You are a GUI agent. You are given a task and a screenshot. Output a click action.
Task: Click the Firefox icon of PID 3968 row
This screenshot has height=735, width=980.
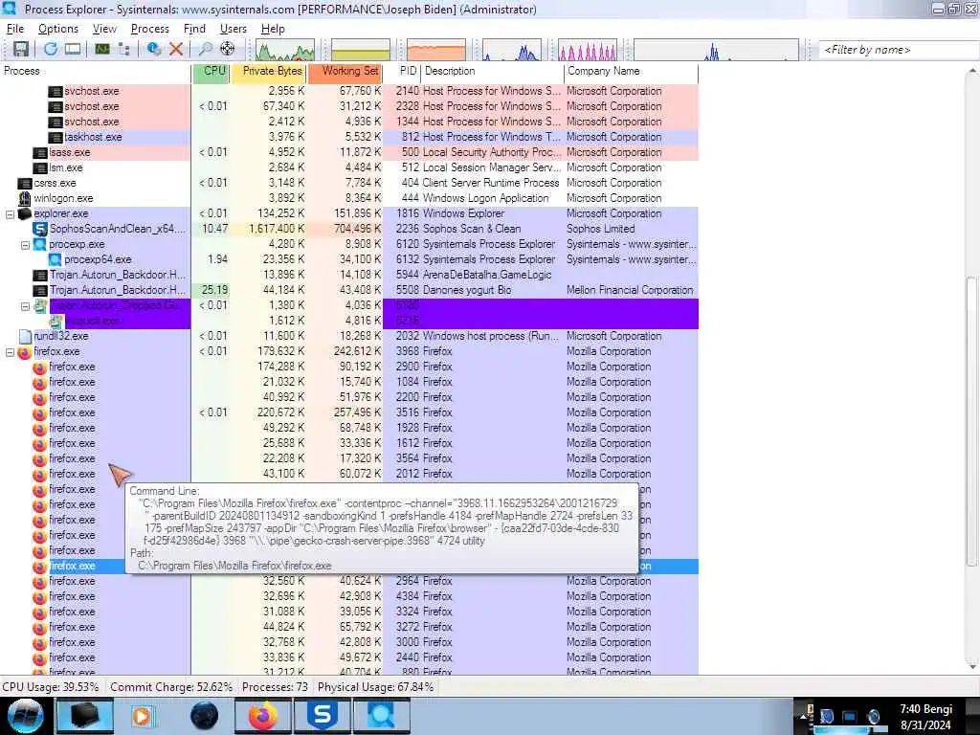(24, 352)
